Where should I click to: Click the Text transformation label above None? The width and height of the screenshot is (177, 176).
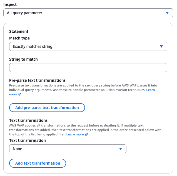(28, 140)
